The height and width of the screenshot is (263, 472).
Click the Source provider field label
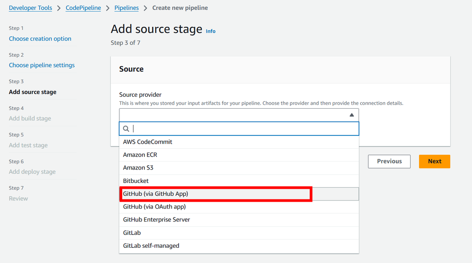point(140,94)
